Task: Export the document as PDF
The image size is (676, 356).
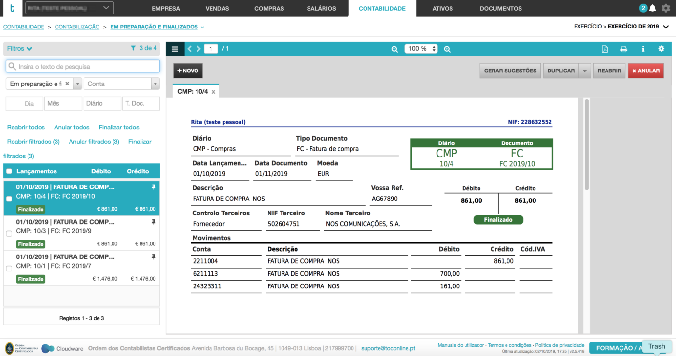Action: coord(605,48)
